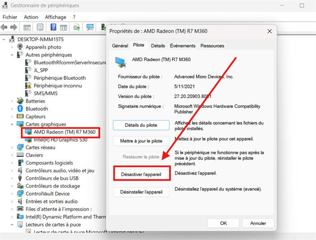Click the Action pane toolbar icon

pyautogui.click(x=63, y=27)
